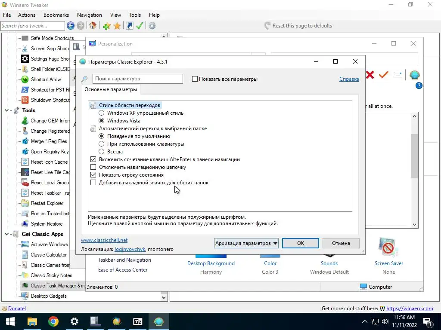Open the View menu

(115, 15)
